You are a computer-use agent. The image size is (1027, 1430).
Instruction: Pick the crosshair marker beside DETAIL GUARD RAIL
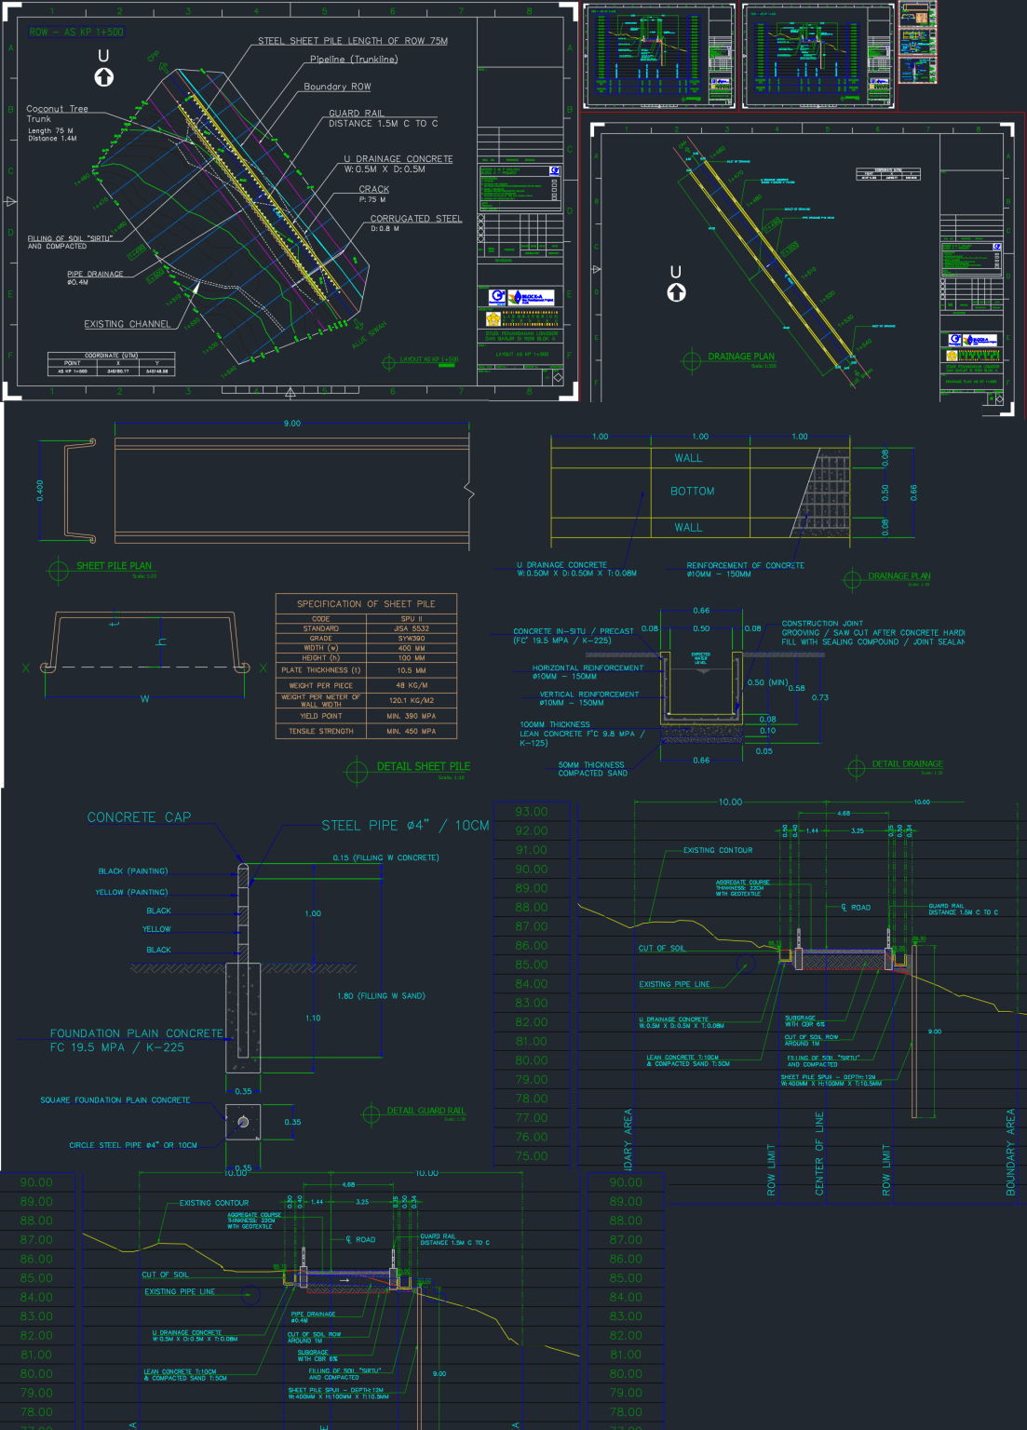pyautogui.click(x=372, y=1113)
